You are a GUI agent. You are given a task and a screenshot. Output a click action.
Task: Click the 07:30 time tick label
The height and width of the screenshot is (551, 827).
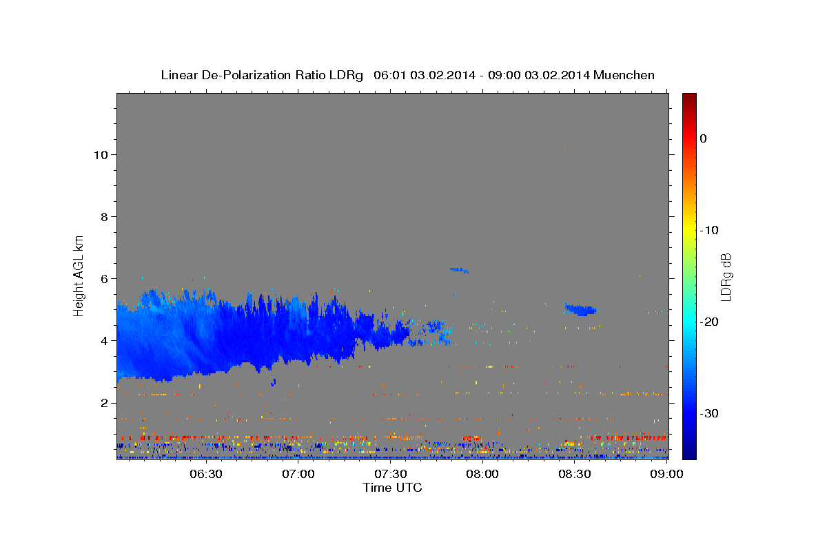pos(391,474)
